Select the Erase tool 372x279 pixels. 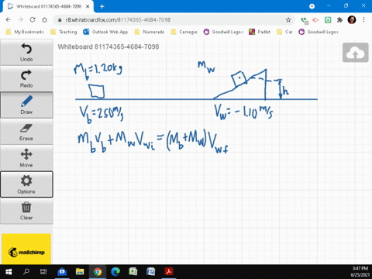click(26, 132)
